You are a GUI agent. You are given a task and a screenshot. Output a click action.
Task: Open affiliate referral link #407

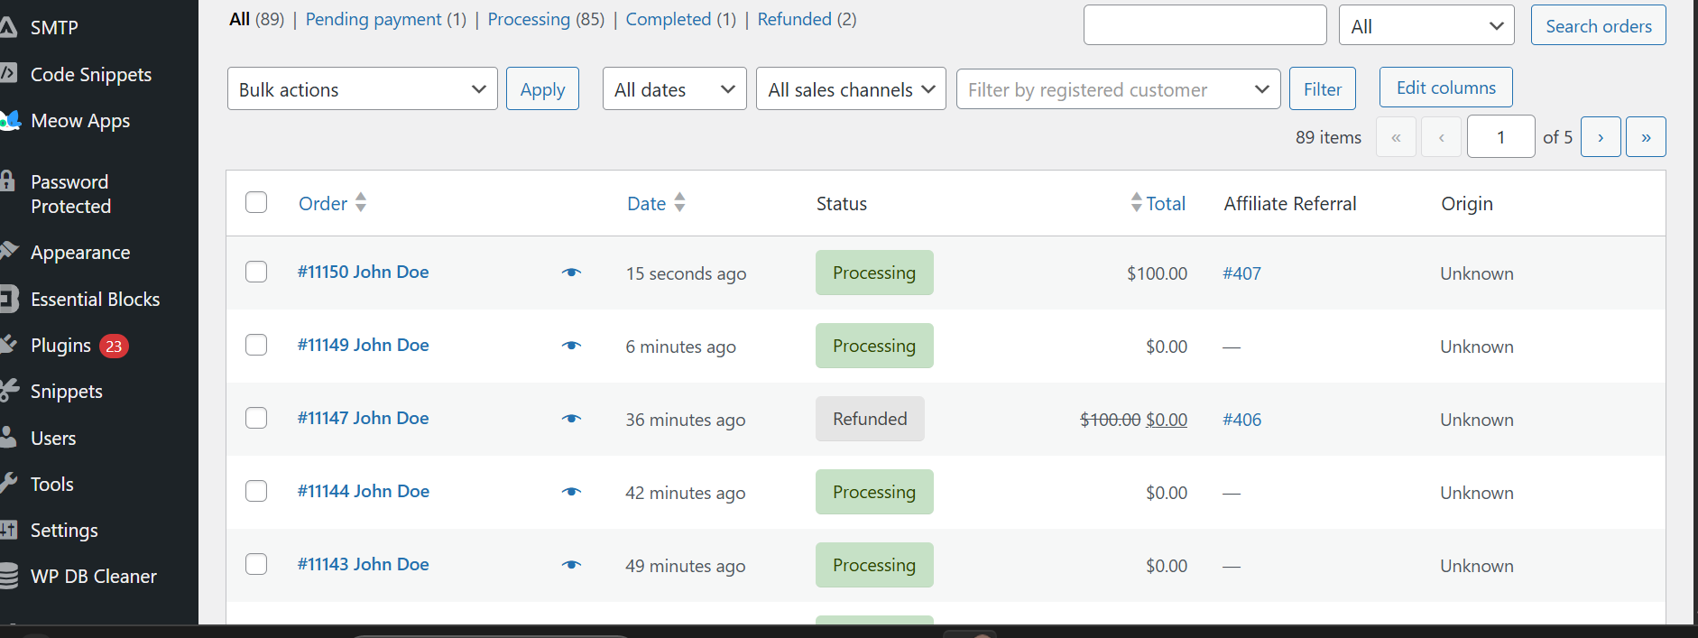point(1241,273)
